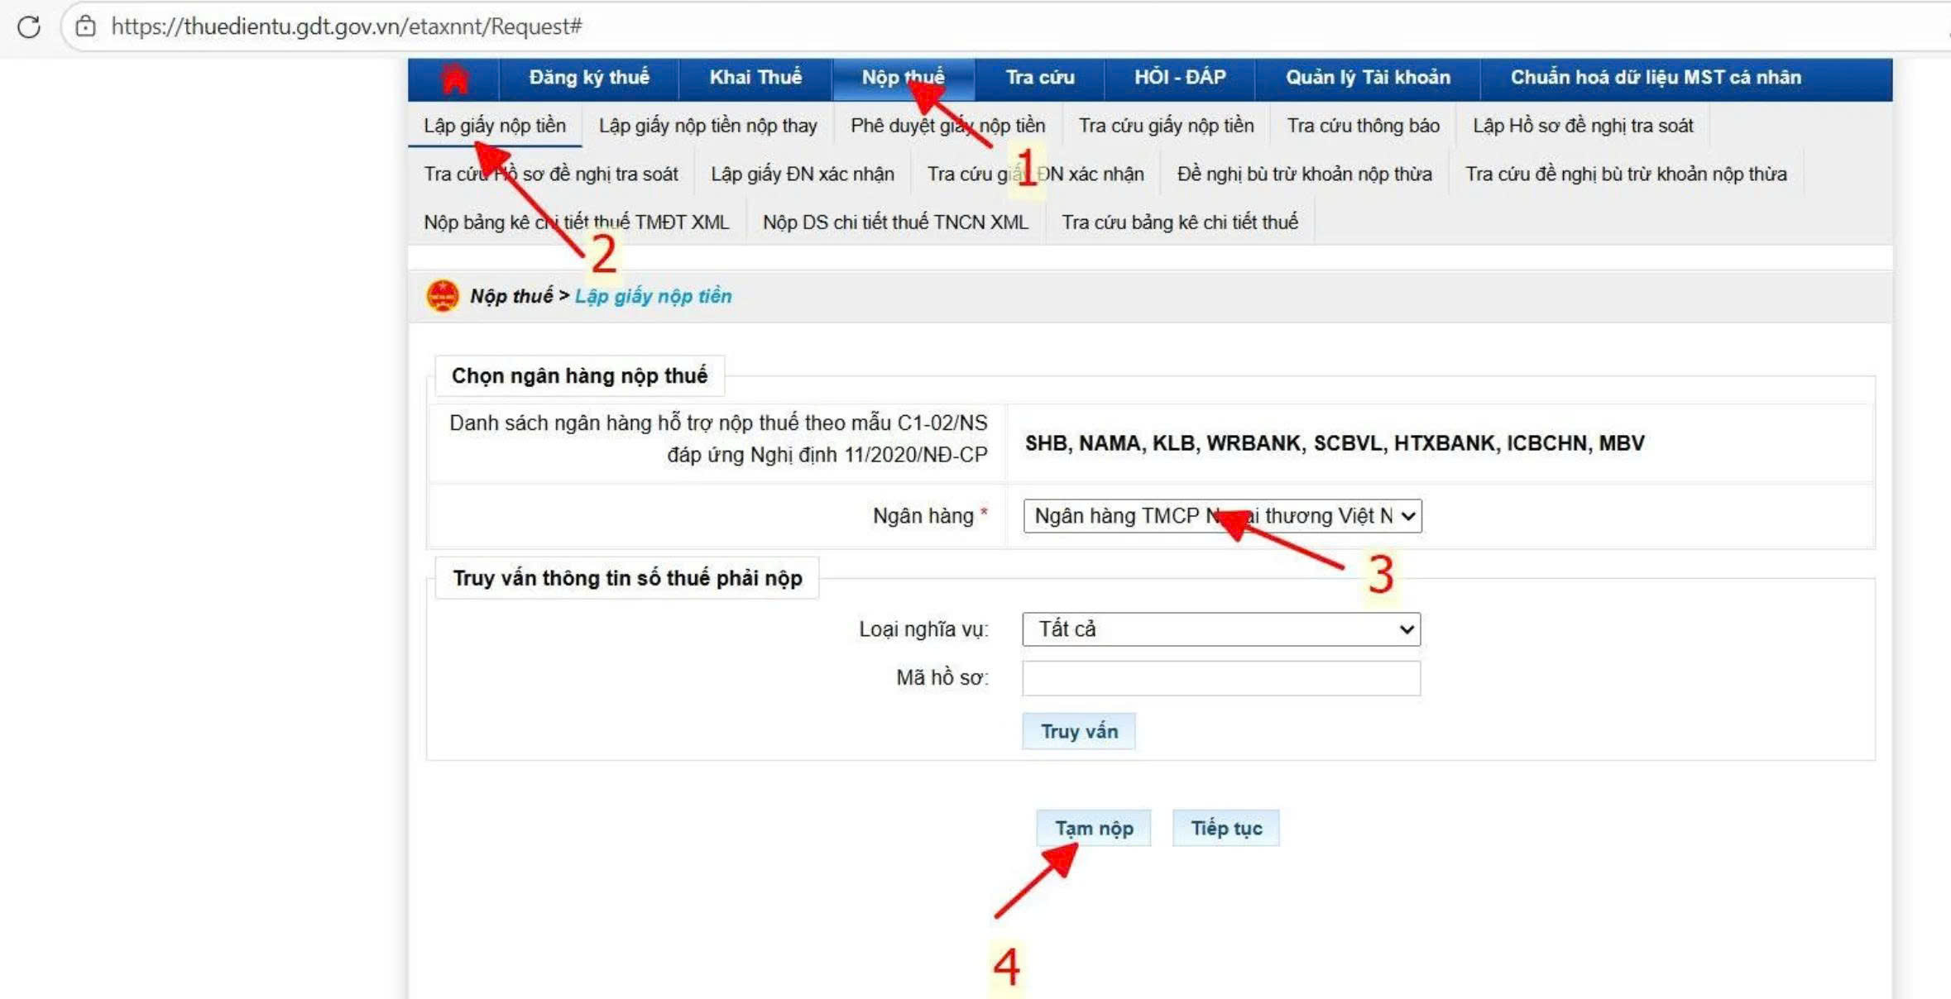Open Tra cứu giấy nộp tiền tab

(1166, 126)
